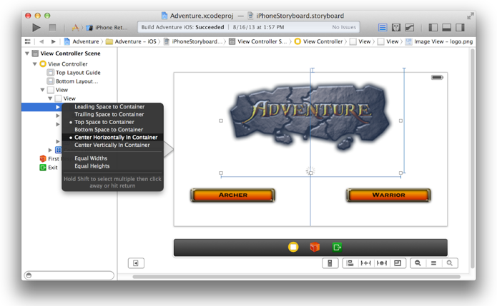Open the Align constraints button
This screenshot has height=306, width=497.
(x=350, y=263)
